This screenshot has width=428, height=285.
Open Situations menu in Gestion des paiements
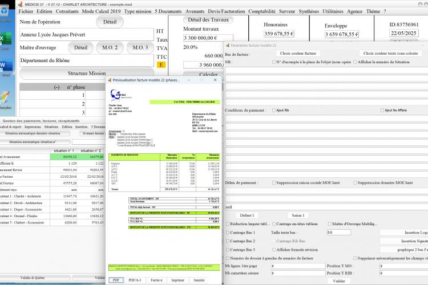51,127
